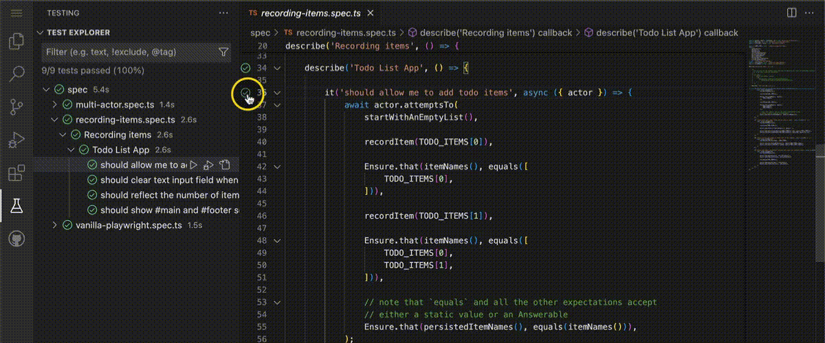Click the pass status icon of spec folder
The image size is (825, 343).
point(60,90)
